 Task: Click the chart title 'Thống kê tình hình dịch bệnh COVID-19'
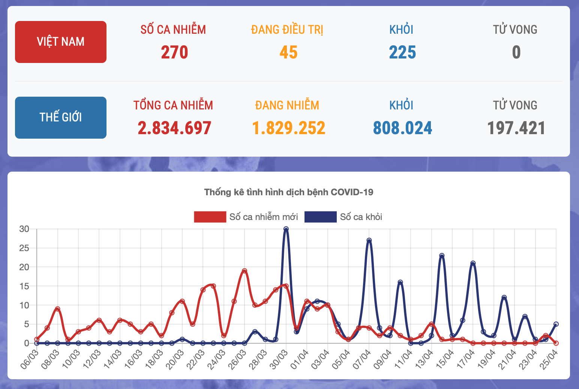(288, 192)
